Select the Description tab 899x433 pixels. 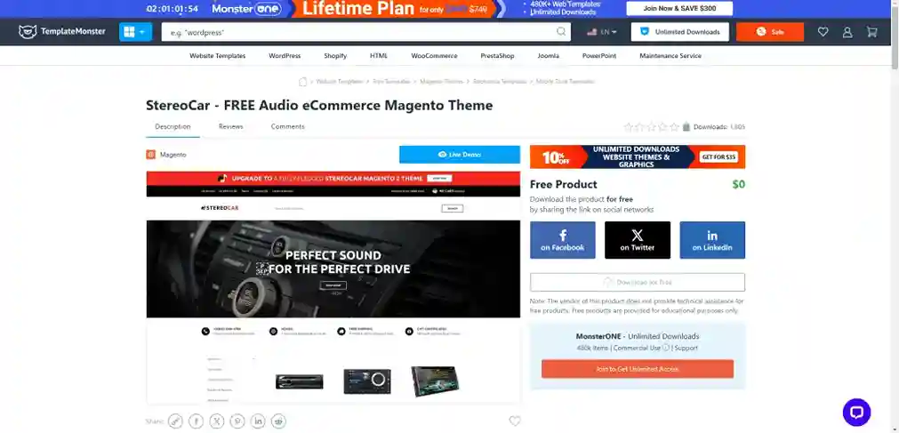[x=173, y=127]
